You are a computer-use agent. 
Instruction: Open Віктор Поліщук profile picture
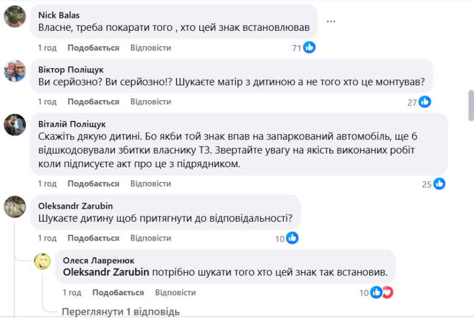[x=15, y=71]
